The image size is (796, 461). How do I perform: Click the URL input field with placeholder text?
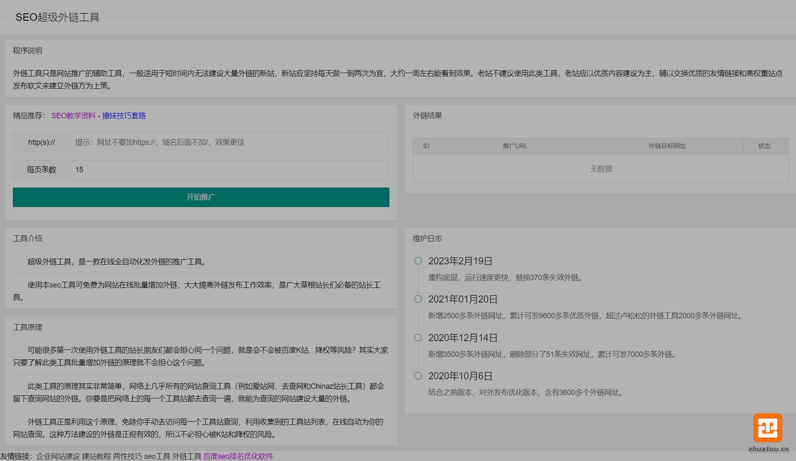coord(229,142)
